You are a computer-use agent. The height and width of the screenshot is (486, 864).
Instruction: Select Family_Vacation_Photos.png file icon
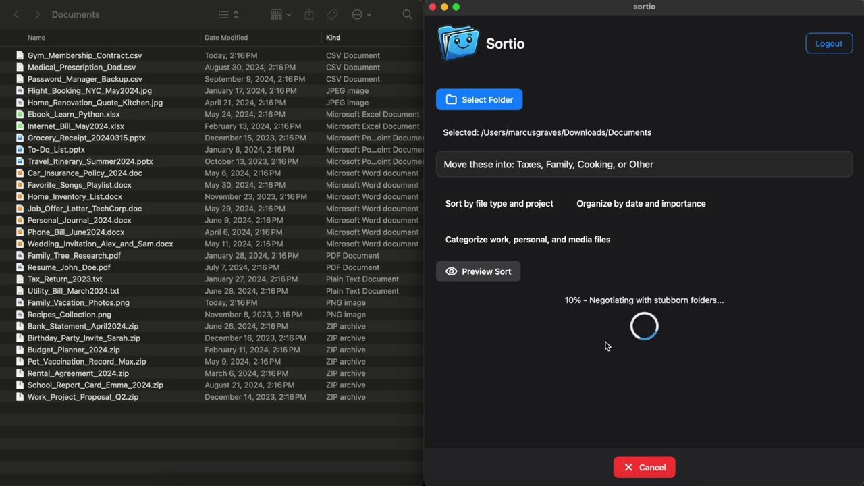[20, 303]
